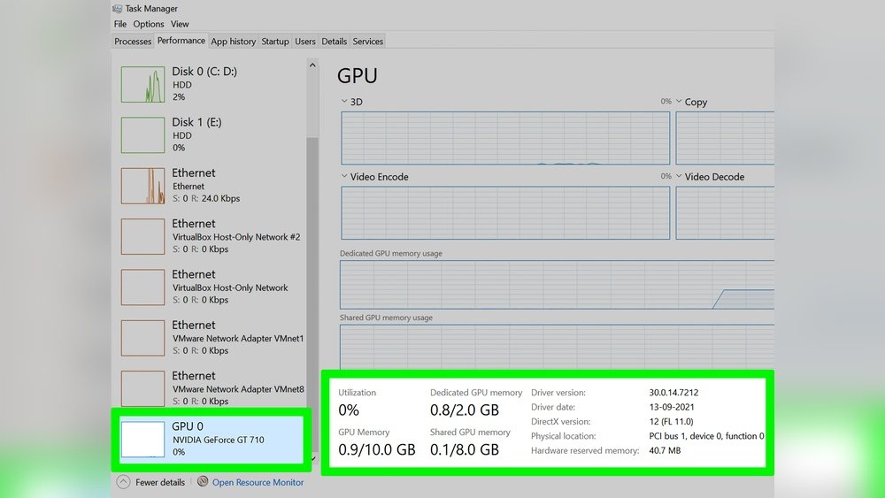
Task: Click Dedicated GPU memory 0.8/2.0 GB value
Action: pos(465,410)
